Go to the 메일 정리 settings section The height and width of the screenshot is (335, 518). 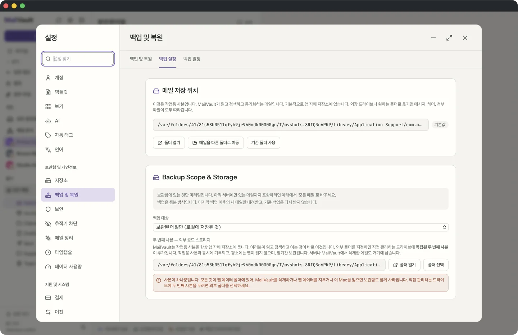click(x=78, y=238)
